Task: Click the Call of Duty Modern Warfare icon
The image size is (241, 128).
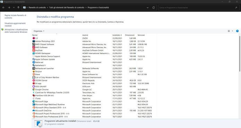Action: click(34, 77)
